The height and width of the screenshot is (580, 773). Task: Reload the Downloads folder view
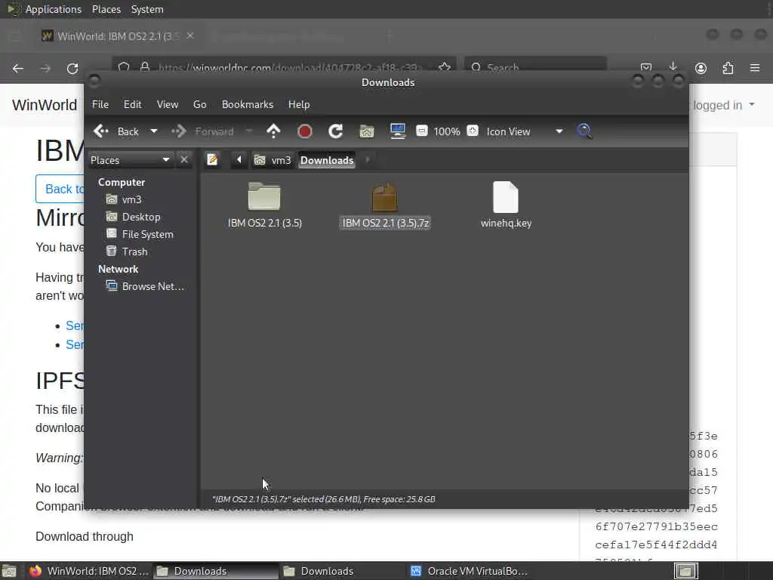[x=336, y=131]
